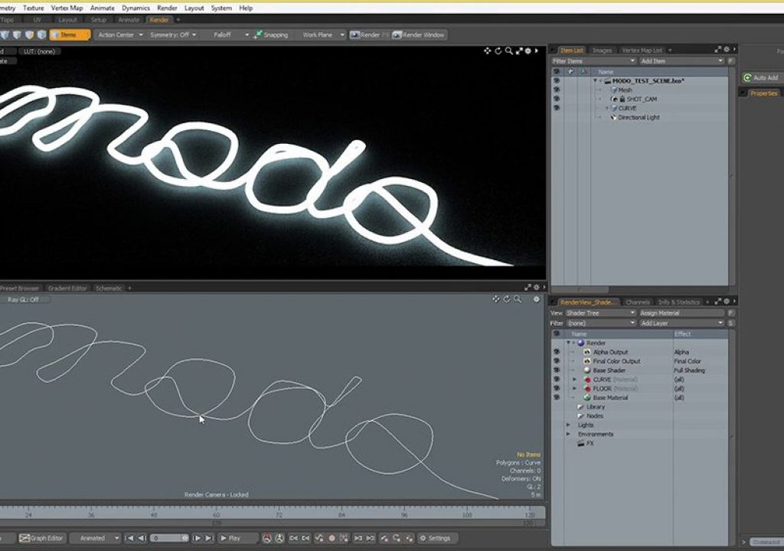The image size is (784, 551).
Task: Switch to the Info & Statistics tab
Action: [678, 302]
